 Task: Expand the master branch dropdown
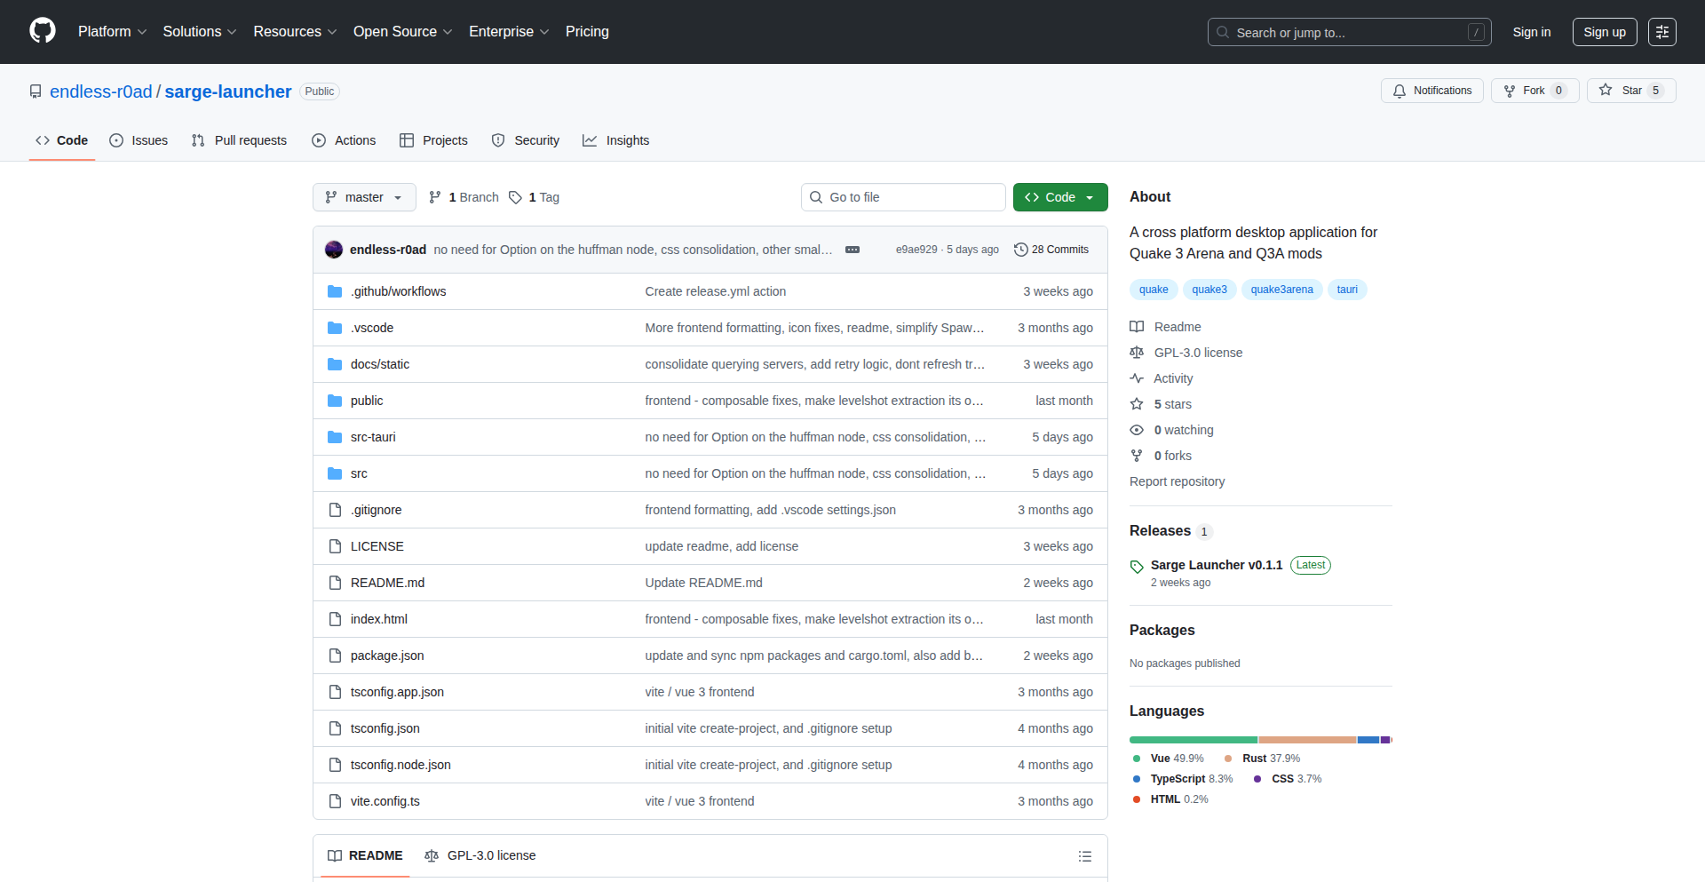pos(364,197)
